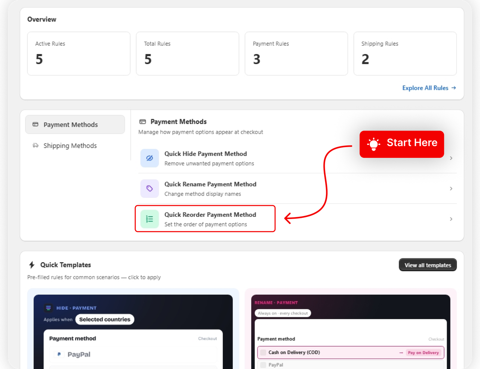Select the Total Rules overview card
Image resolution: width=480 pixels, height=369 pixels.
[x=187, y=54]
